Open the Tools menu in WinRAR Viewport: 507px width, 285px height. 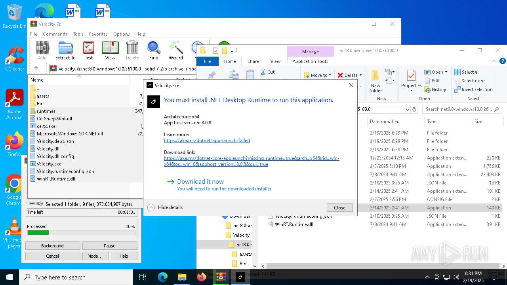pyautogui.click(x=78, y=34)
